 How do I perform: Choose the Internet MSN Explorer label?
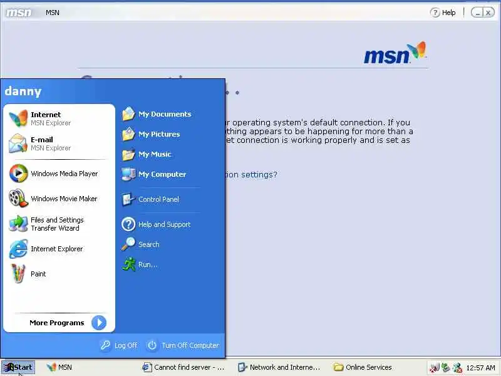point(51,118)
